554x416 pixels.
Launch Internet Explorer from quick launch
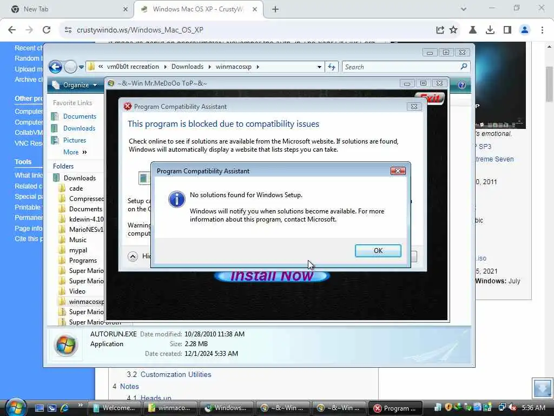click(x=64, y=408)
